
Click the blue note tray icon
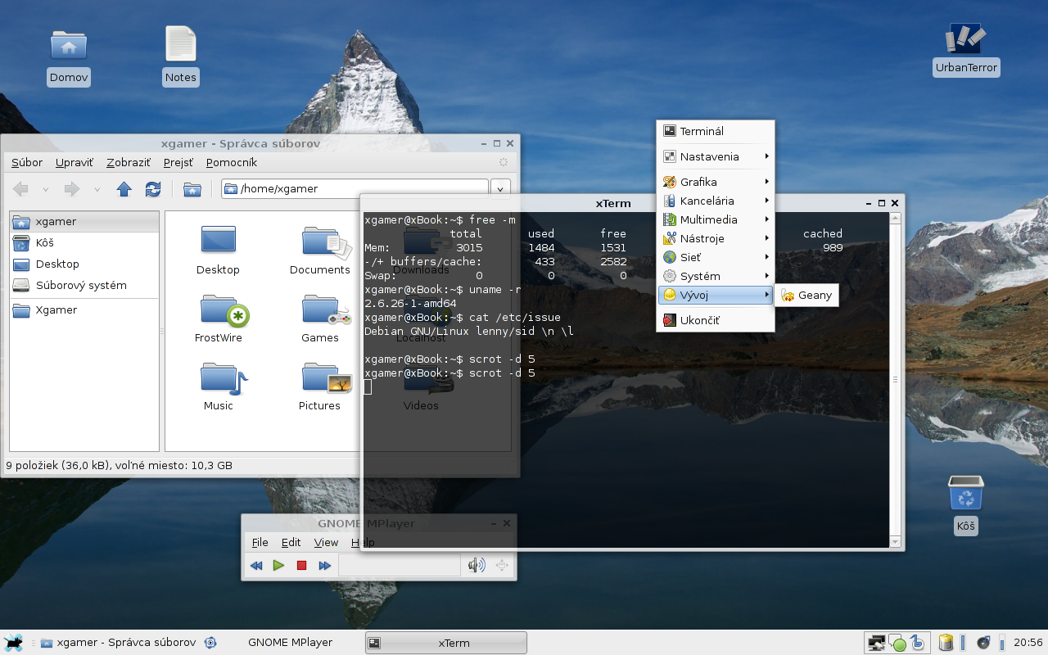click(x=918, y=643)
